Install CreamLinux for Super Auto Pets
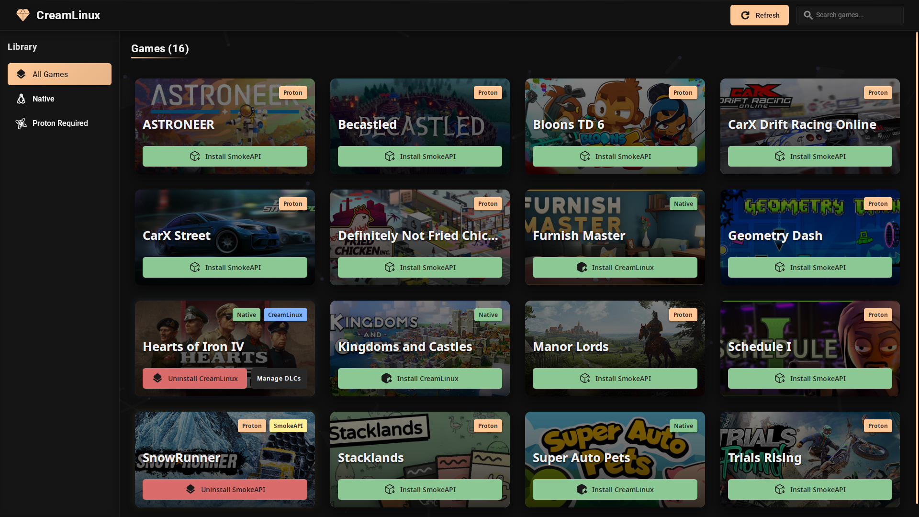Screen dimensions: 919x517 [615, 489]
